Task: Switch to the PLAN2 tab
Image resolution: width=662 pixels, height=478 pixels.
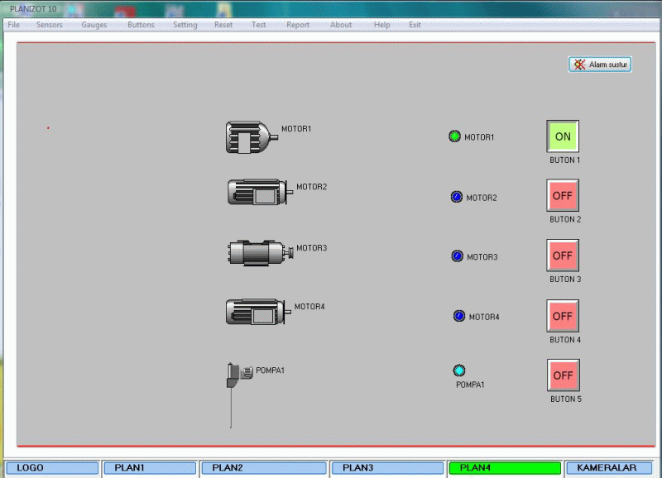Action: tap(264, 468)
